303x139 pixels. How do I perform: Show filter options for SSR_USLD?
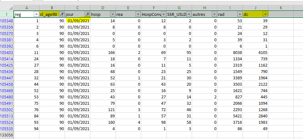189,14
